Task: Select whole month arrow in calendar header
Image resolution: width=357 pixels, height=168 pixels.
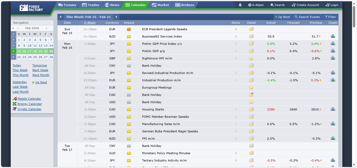Action: click(x=14, y=34)
